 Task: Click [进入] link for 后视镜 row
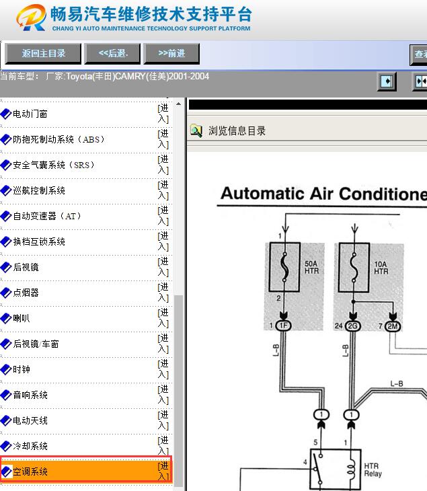pyautogui.click(x=163, y=267)
